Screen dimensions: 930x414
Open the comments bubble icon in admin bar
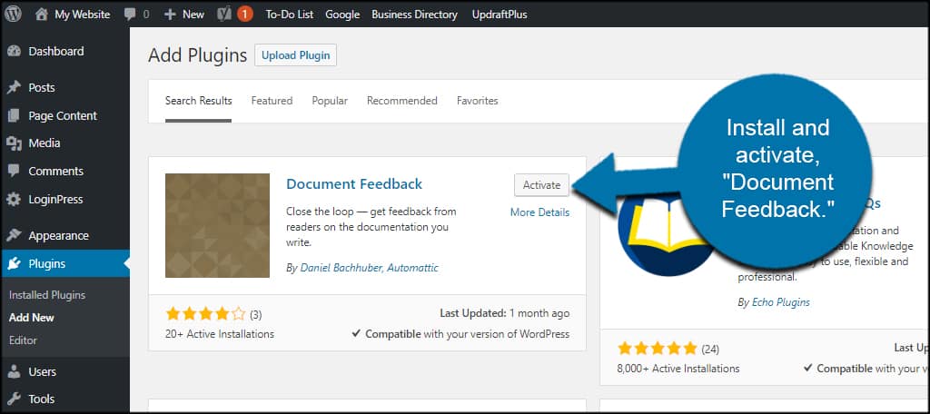pos(130,15)
